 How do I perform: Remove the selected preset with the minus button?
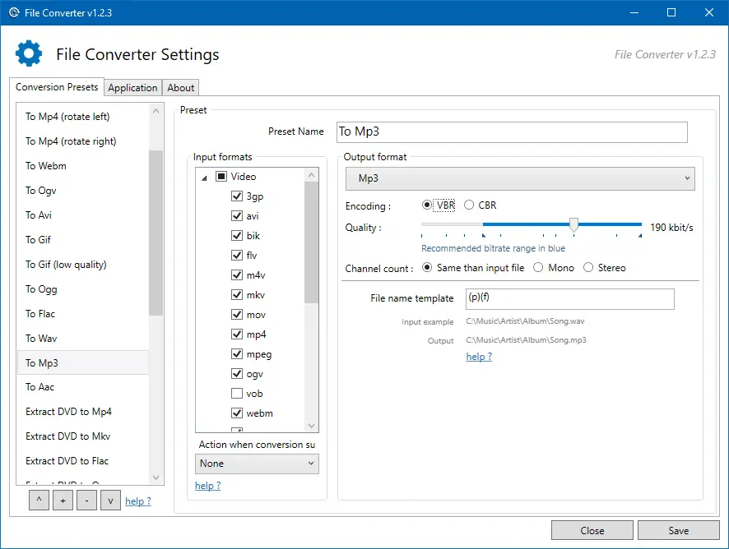click(86, 500)
